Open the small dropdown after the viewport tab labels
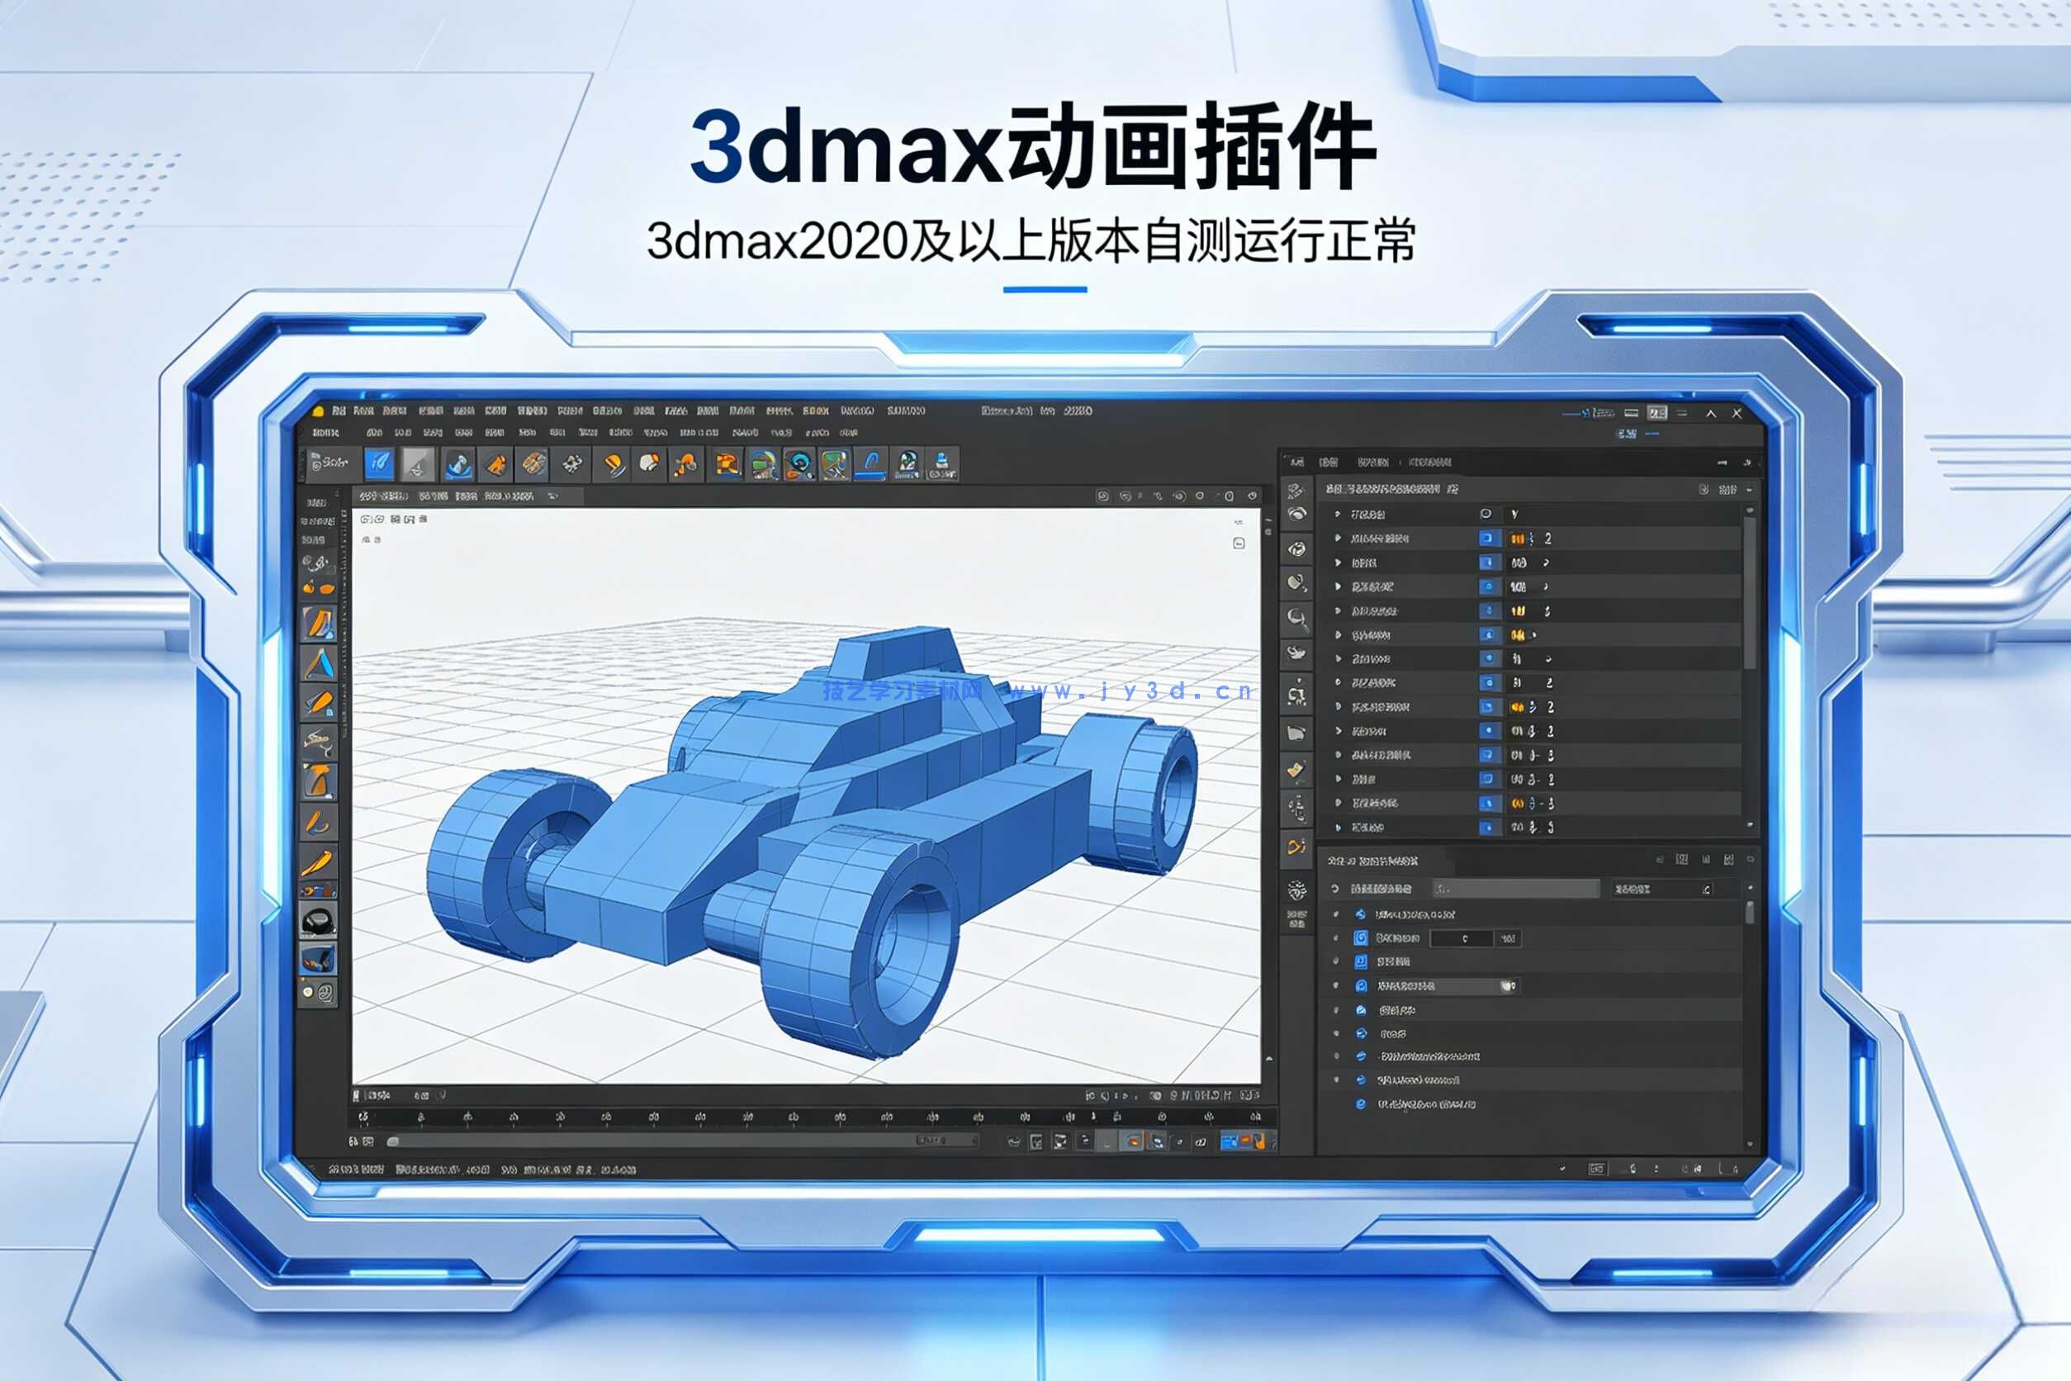2071x1381 pixels. pos(553,496)
